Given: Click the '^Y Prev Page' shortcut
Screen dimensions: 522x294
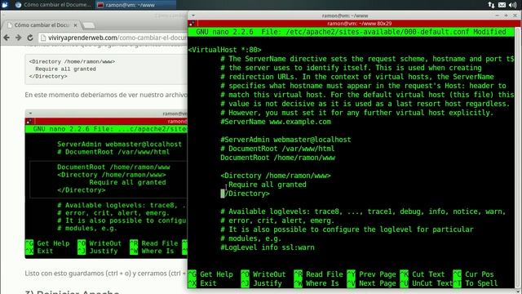Looking at the screenshot, I should (x=372, y=274).
